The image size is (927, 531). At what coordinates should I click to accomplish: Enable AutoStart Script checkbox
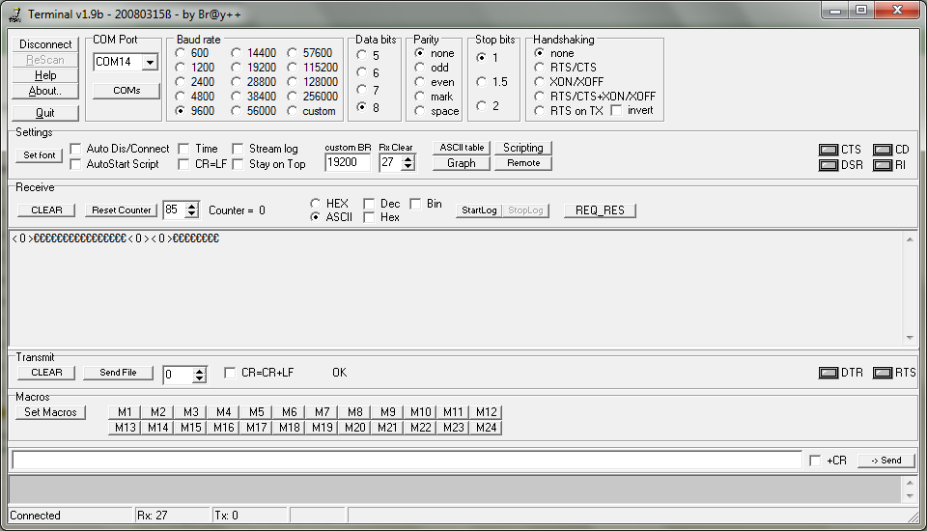[75, 164]
